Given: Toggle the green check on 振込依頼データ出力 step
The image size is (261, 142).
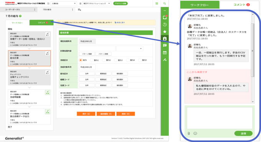Looking at the screenshot, I should point(48,112).
